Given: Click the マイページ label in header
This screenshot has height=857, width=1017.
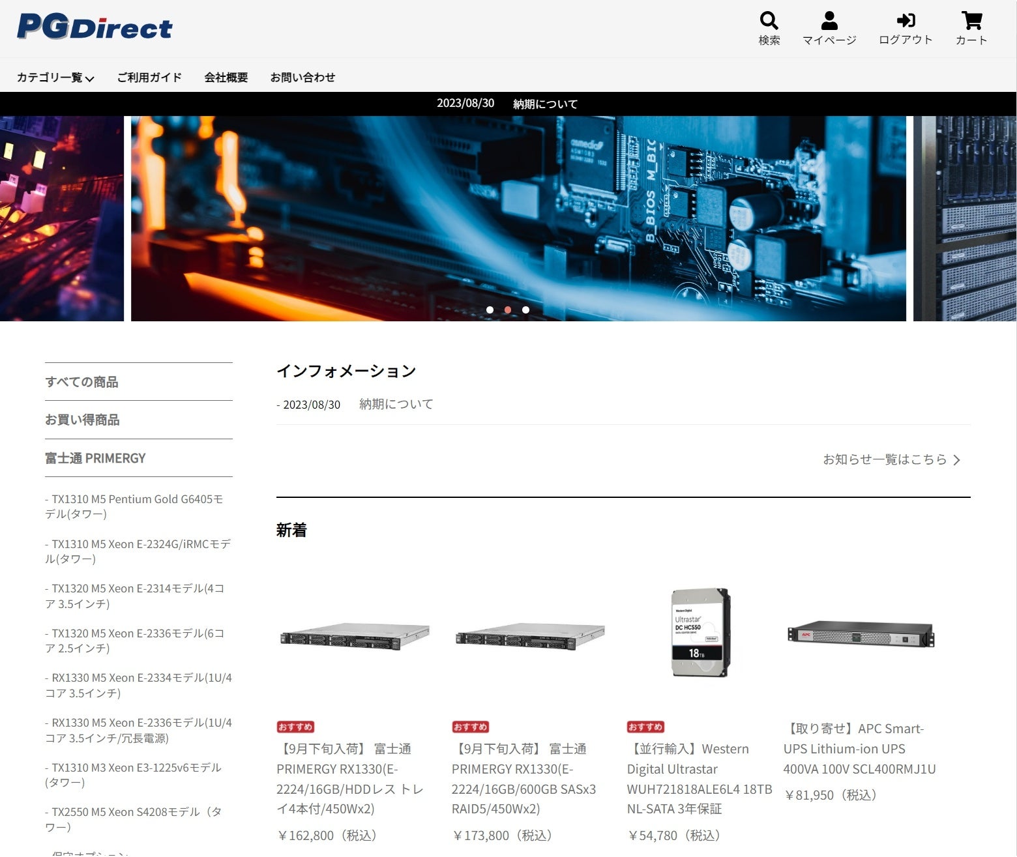Looking at the screenshot, I should click(x=829, y=40).
